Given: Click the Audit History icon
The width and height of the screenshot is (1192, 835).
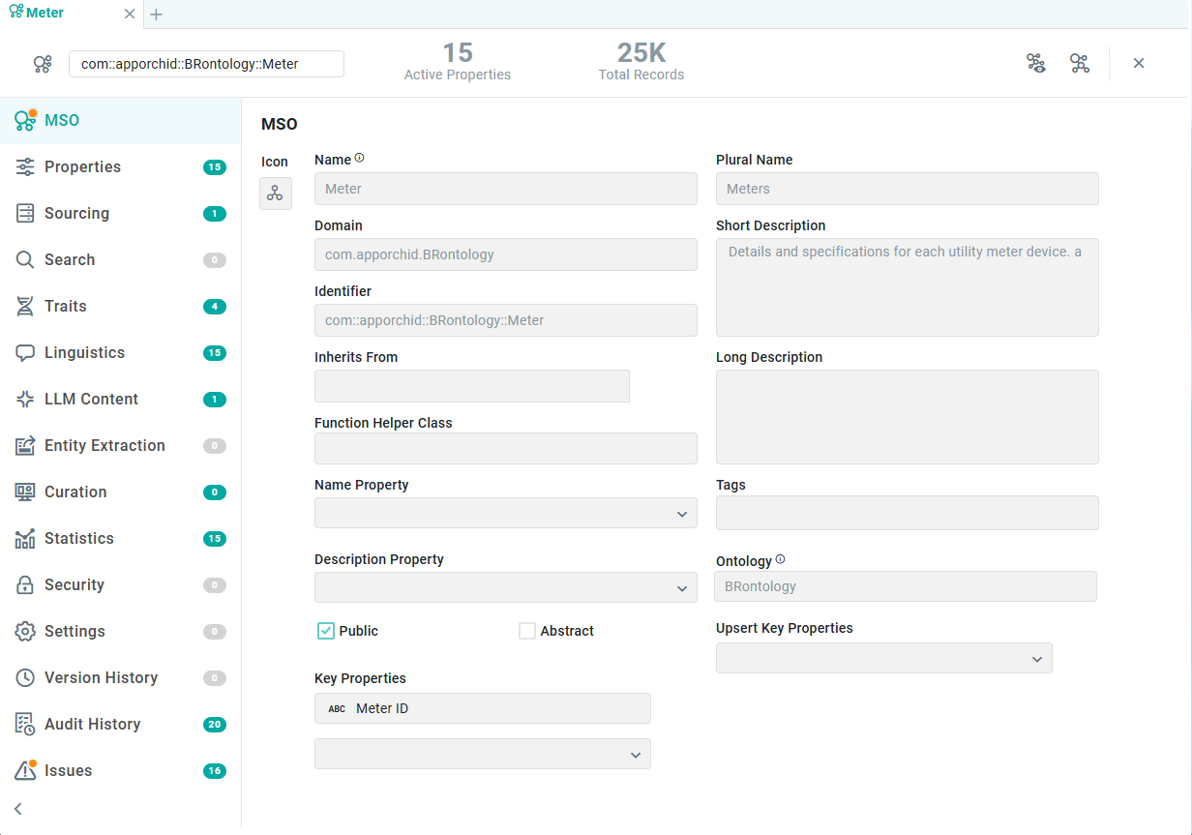Looking at the screenshot, I should coord(25,725).
